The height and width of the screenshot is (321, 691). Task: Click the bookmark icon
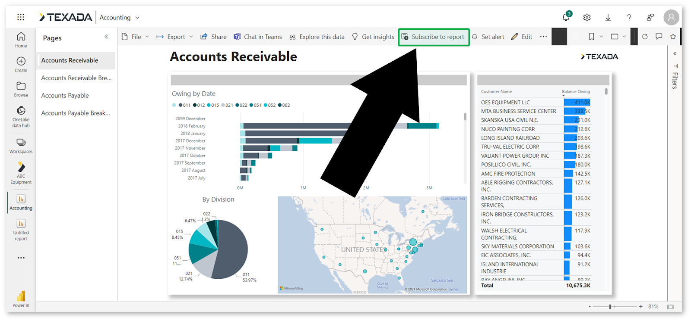592,37
